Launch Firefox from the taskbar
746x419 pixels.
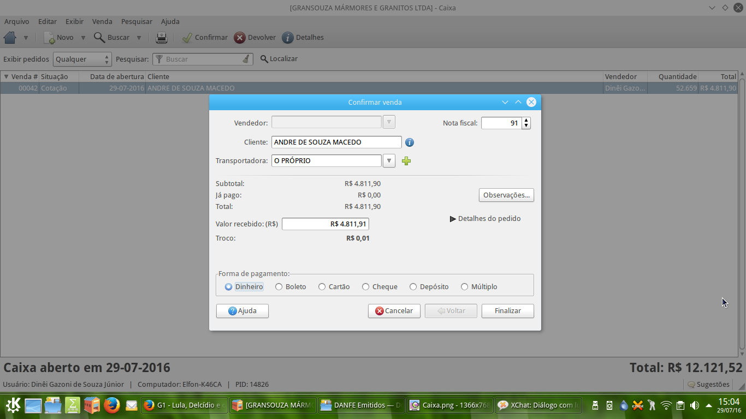coord(111,405)
